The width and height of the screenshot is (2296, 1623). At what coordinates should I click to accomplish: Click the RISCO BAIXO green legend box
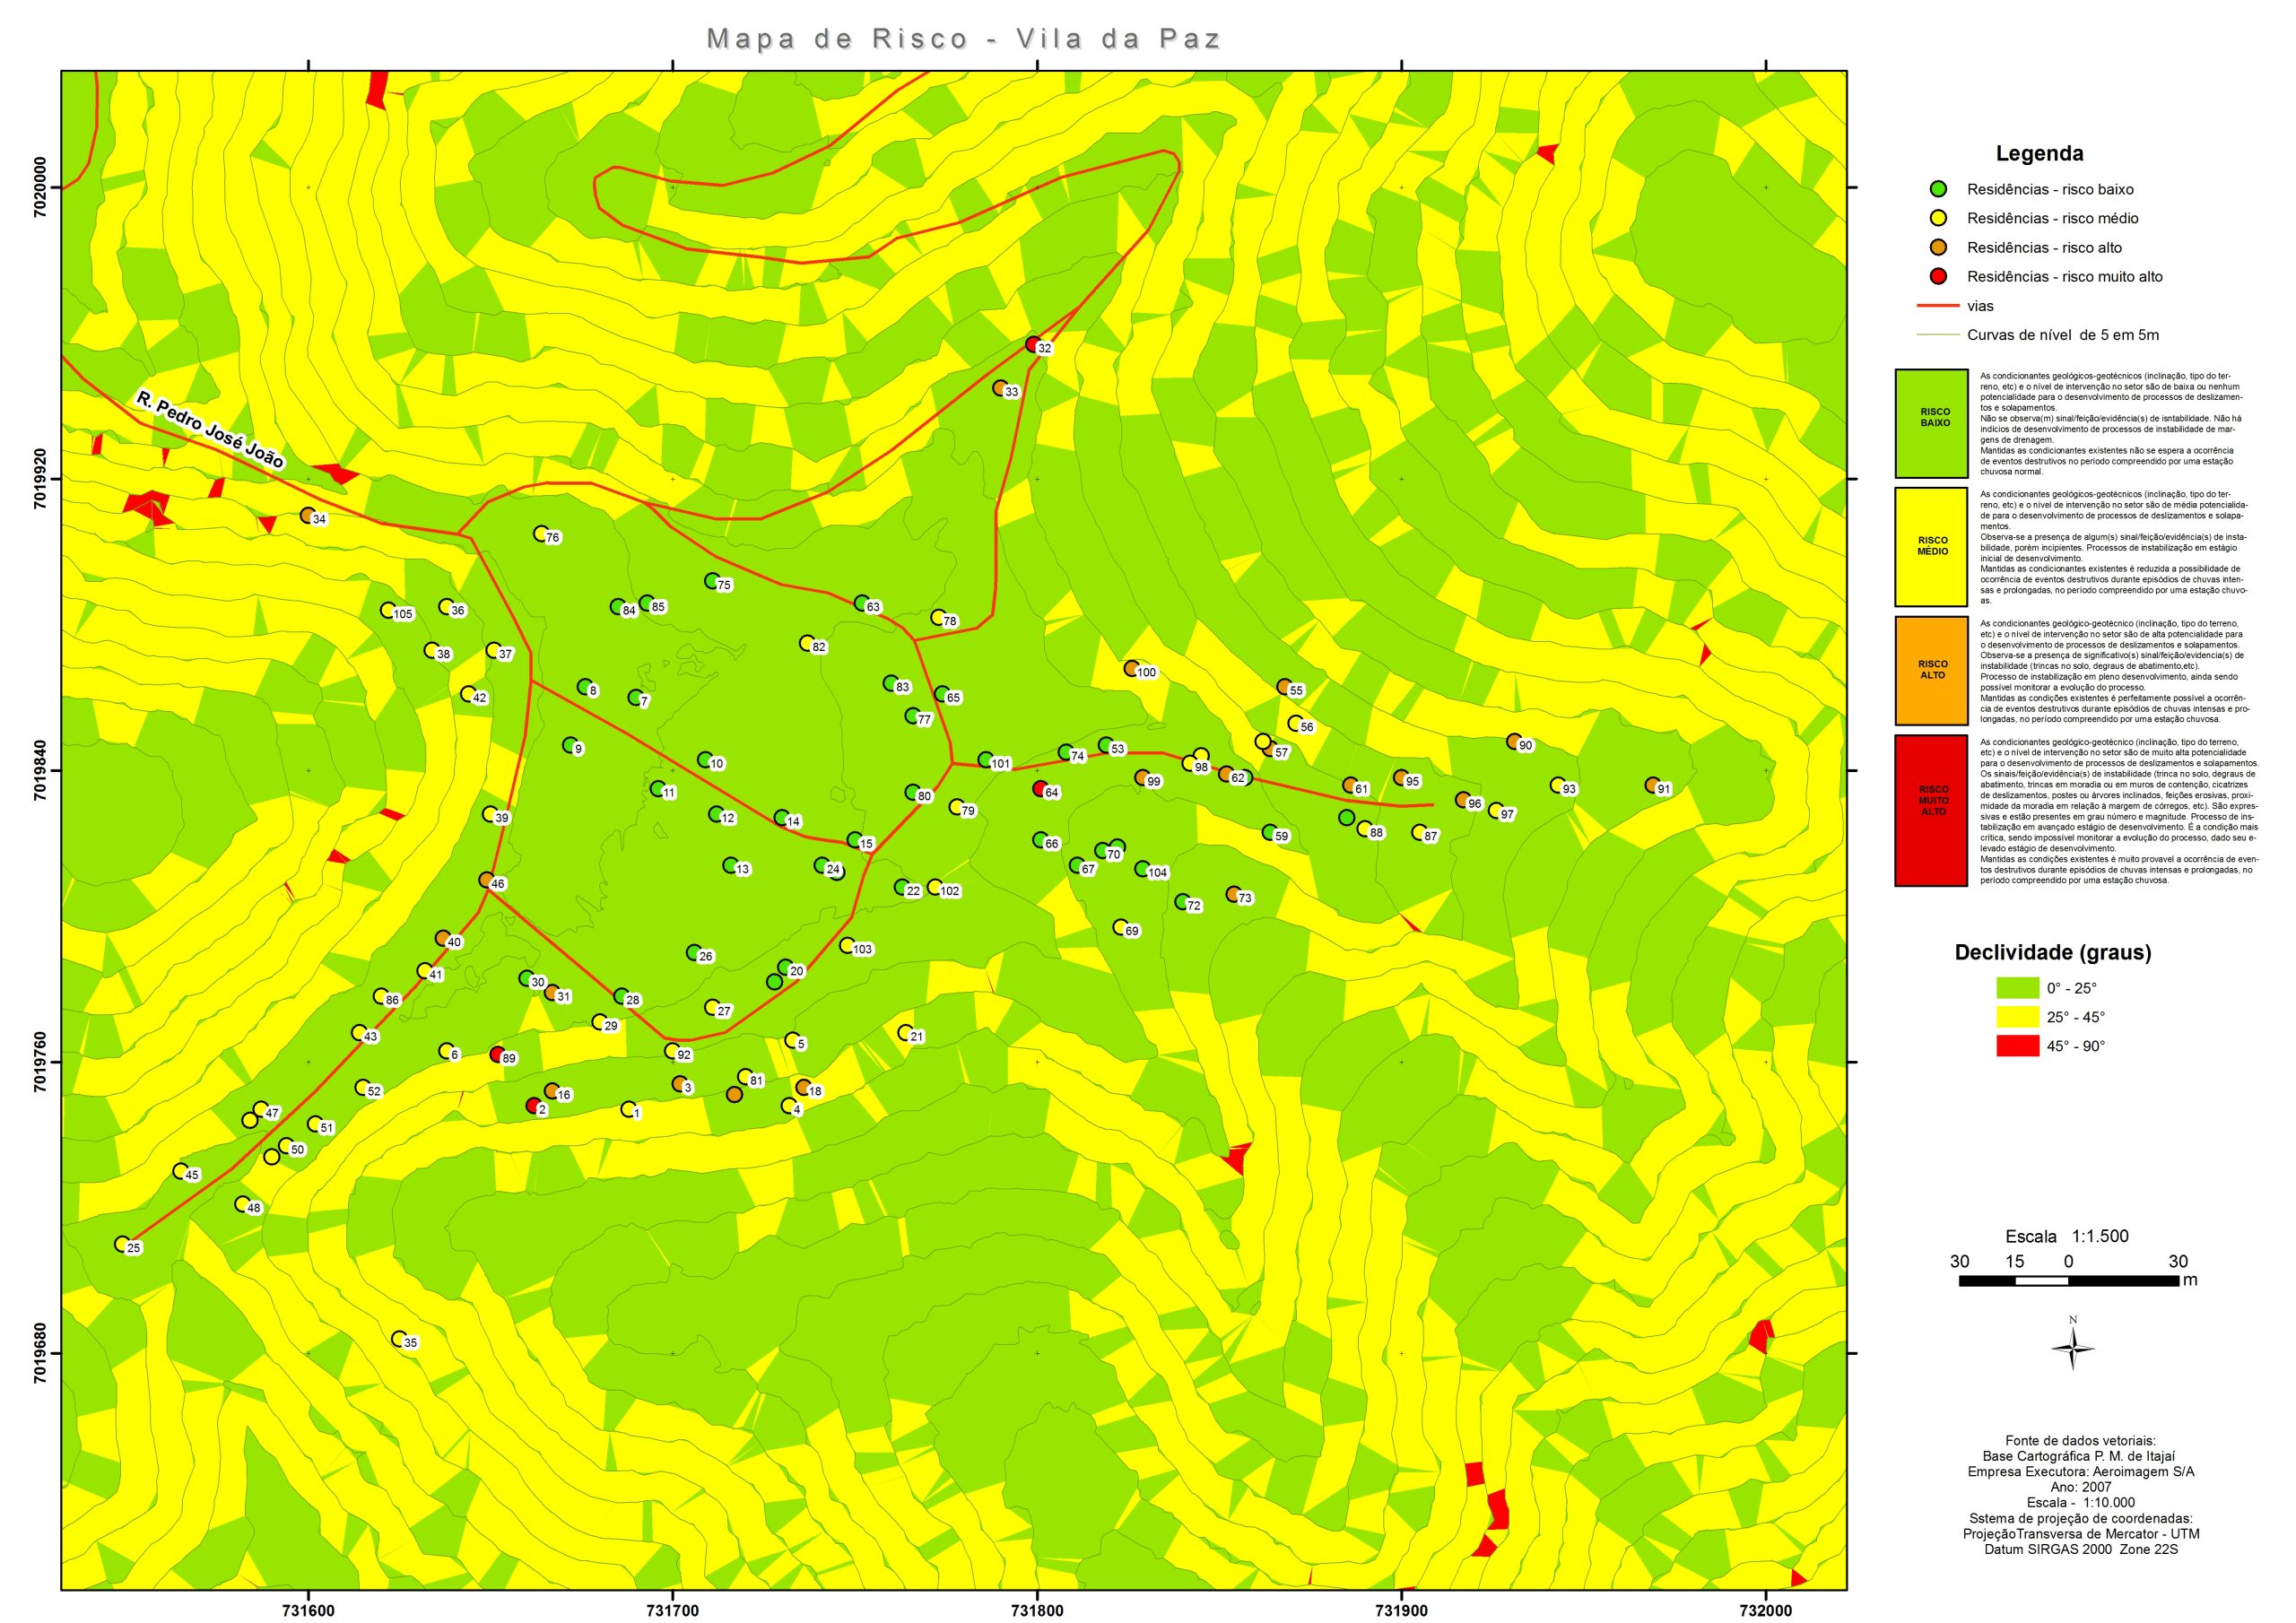(x=1931, y=423)
